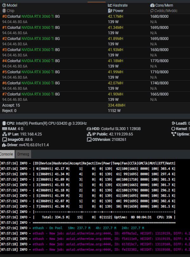This screenshot has width=190, height=257.
Task: Click the Reject: 0 counter
Action: coord(9,111)
